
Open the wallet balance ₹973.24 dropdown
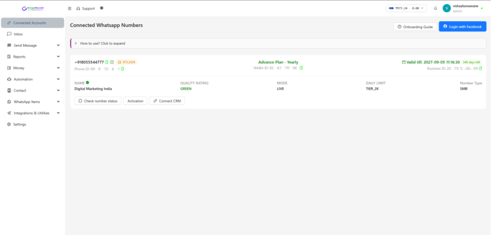(406, 8)
